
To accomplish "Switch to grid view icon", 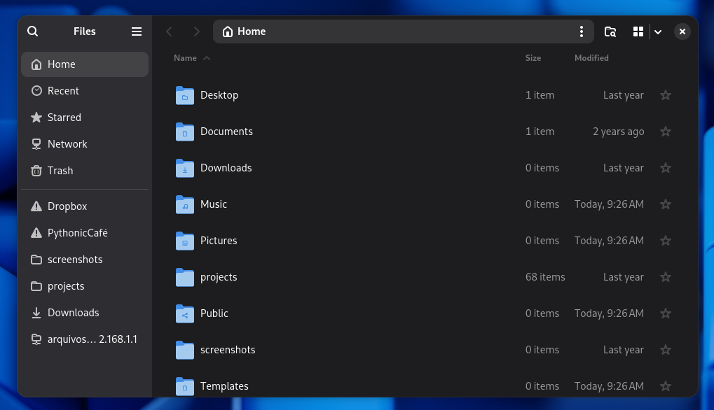I will [x=638, y=31].
